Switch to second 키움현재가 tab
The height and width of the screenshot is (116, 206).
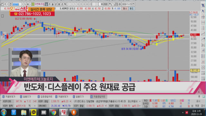click(x=62, y=97)
